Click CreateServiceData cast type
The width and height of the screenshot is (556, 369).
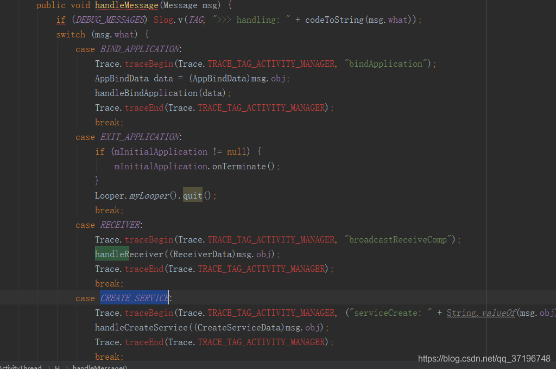239,327
